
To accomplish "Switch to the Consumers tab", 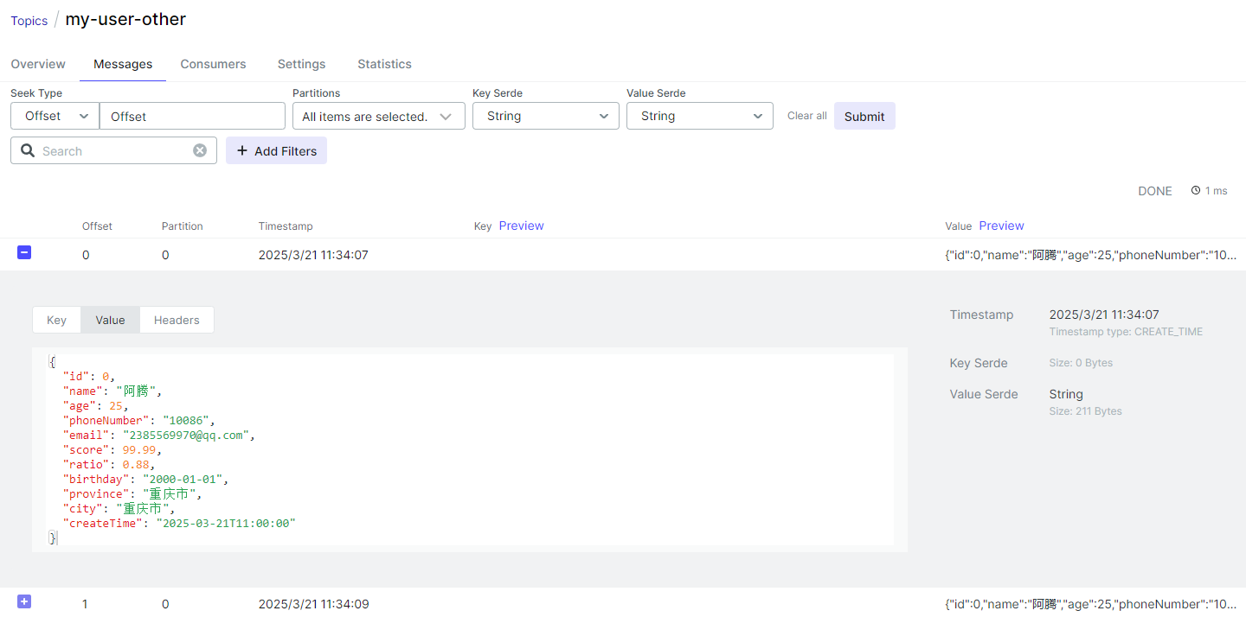I will point(213,64).
